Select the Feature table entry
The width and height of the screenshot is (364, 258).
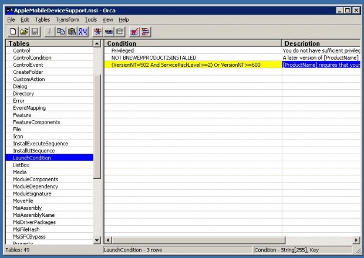[23, 115]
